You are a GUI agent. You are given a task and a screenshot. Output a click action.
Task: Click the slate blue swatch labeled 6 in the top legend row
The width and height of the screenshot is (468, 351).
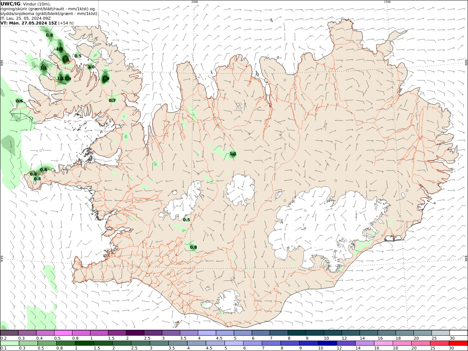pyautogui.click(x=261, y=333)
